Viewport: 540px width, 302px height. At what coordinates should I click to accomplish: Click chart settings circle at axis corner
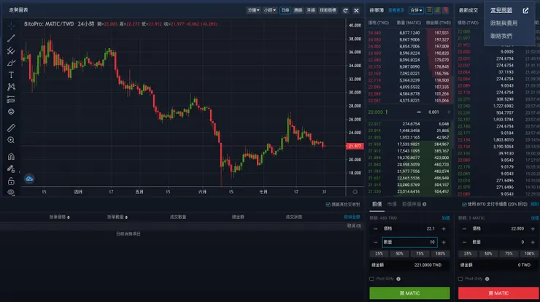pos(355,192)
